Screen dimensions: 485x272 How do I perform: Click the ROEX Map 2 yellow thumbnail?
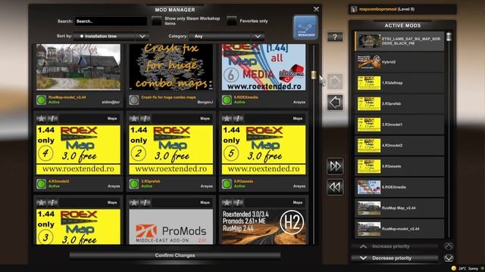[x=171, y=150]
